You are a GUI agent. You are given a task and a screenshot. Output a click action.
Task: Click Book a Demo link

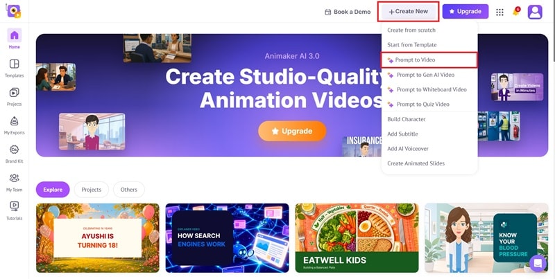(348, 12)
